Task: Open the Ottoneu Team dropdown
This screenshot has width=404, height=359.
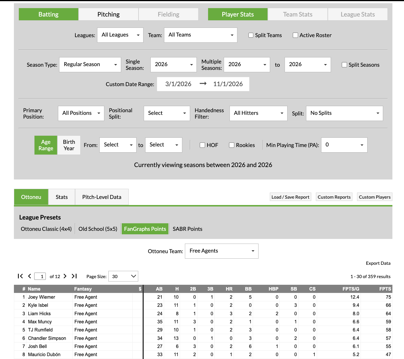Action: click(221, 251)
